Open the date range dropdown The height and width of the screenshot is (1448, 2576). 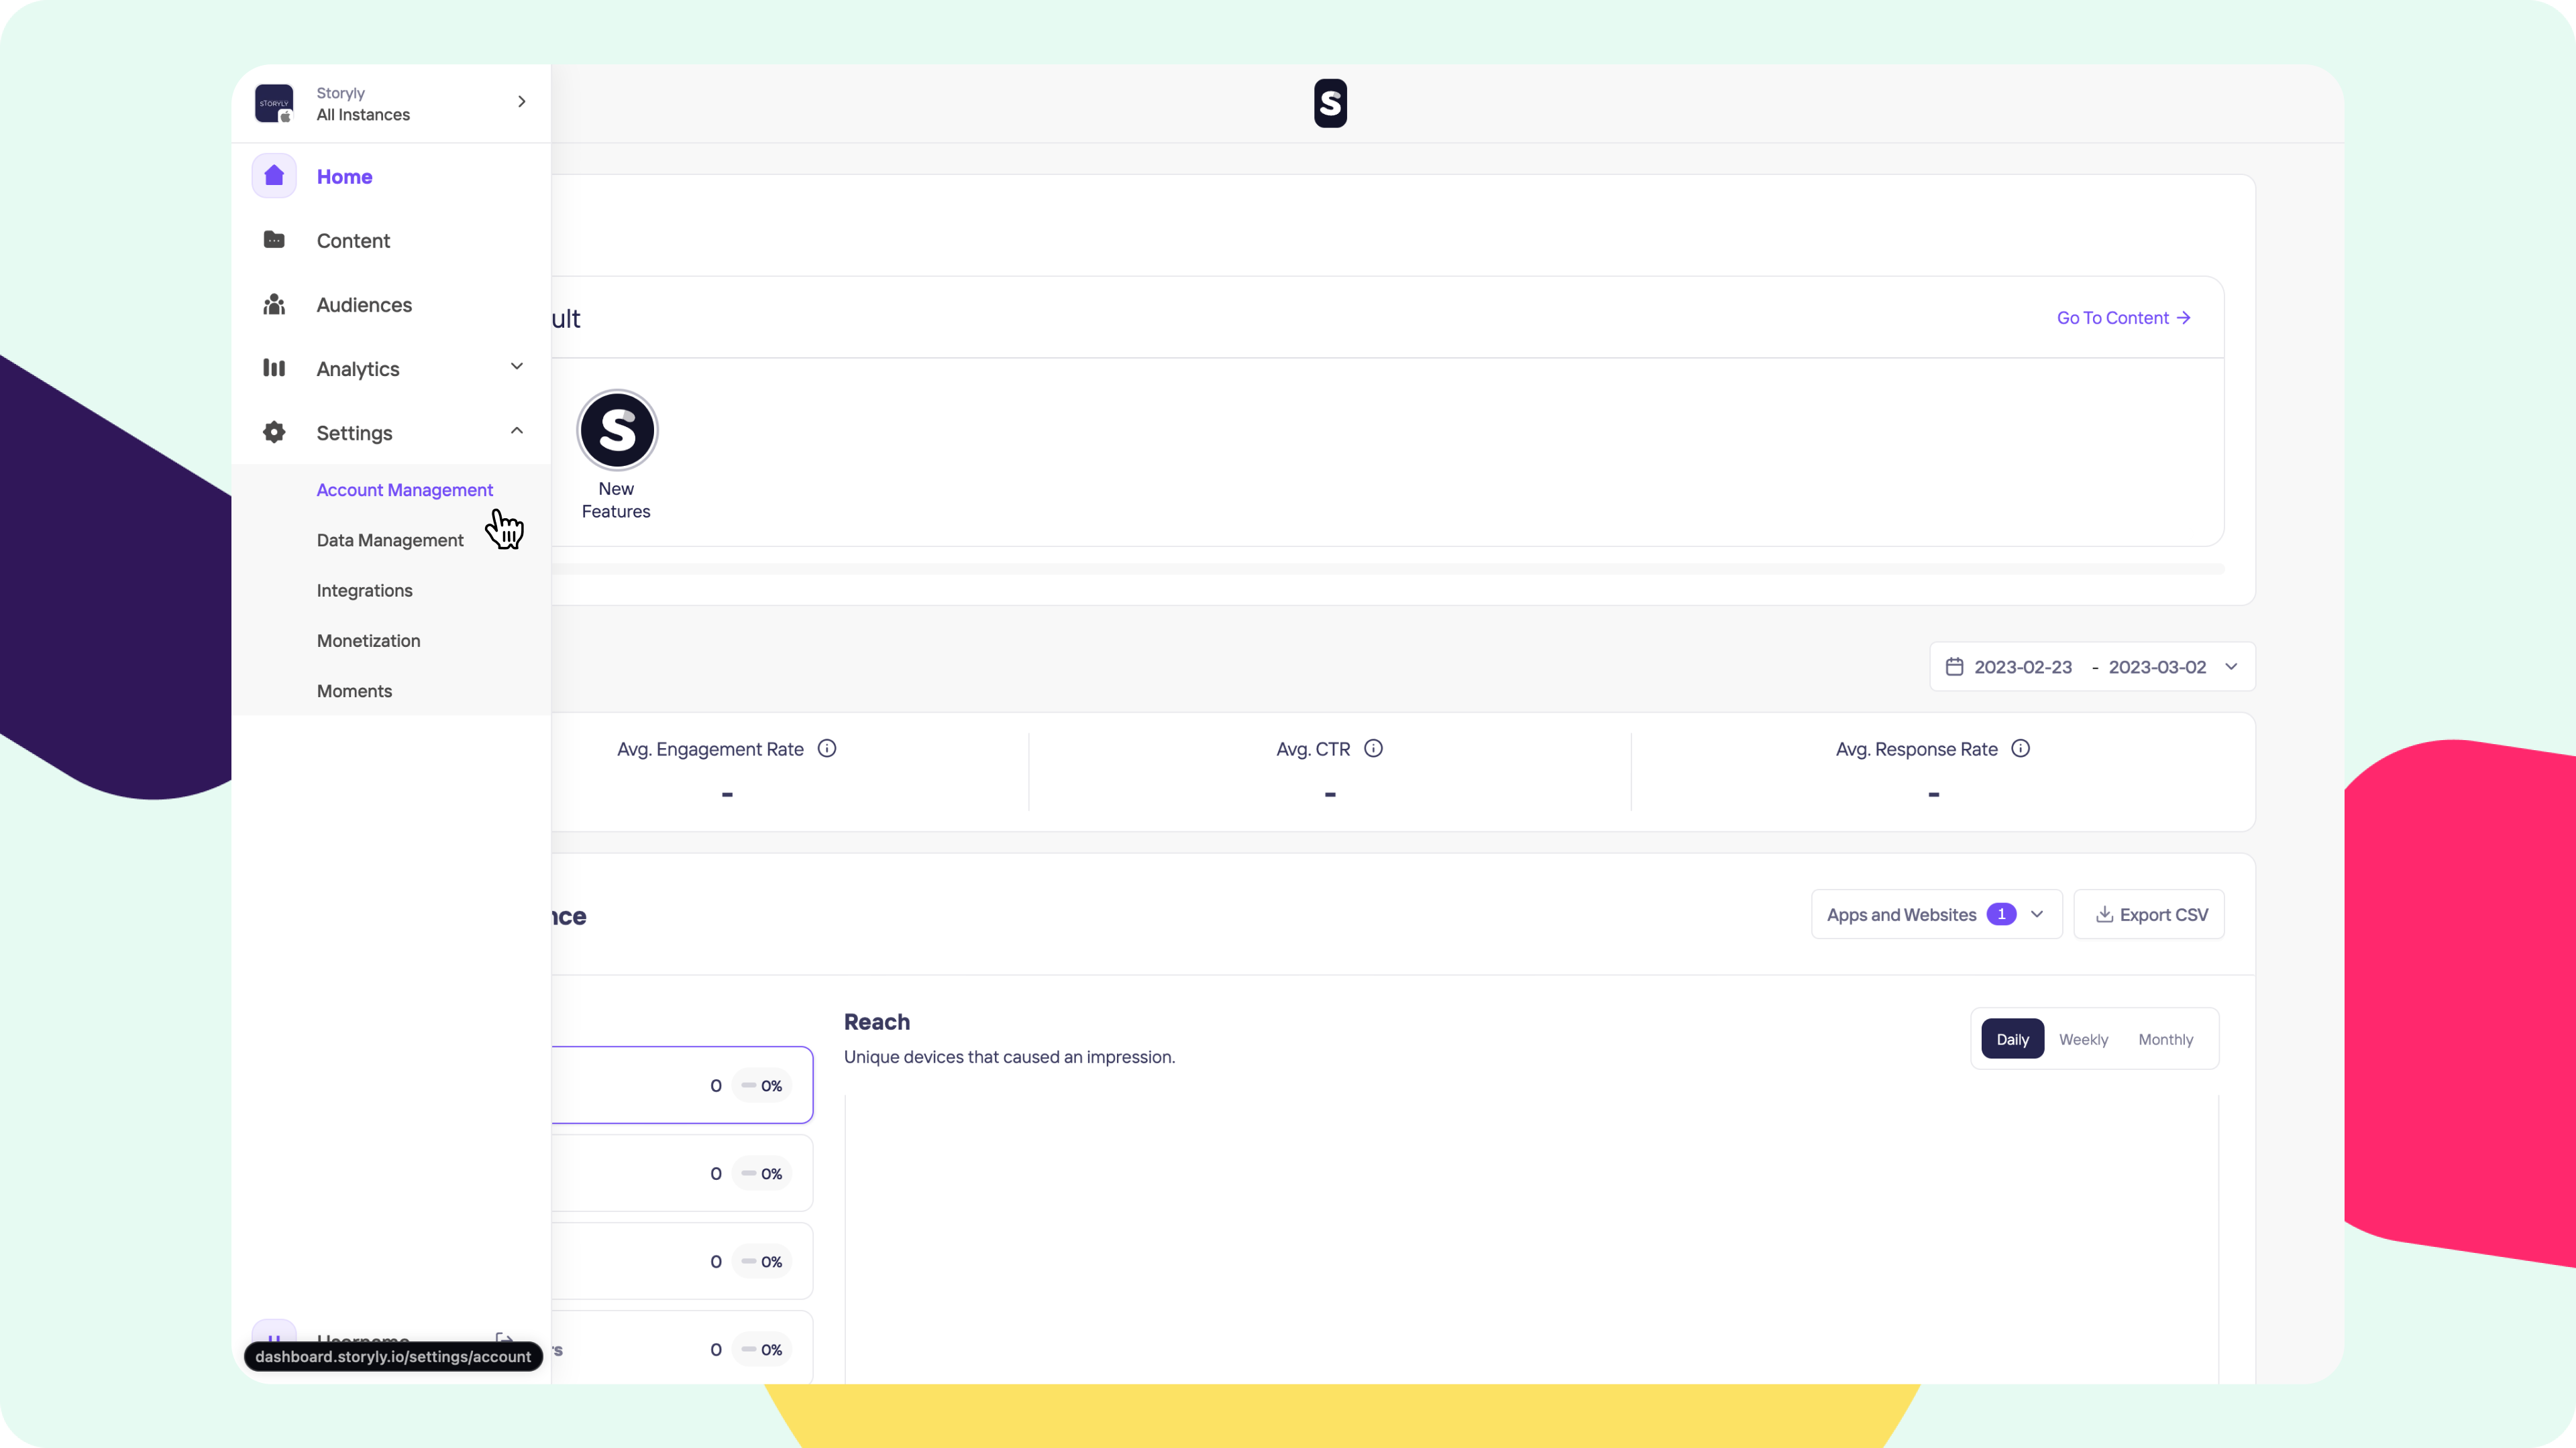tap(2092, 666)
